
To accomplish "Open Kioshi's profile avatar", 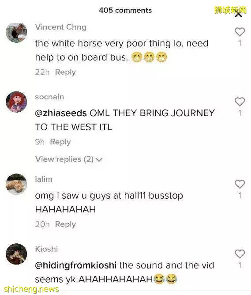I will pos(16,254).
